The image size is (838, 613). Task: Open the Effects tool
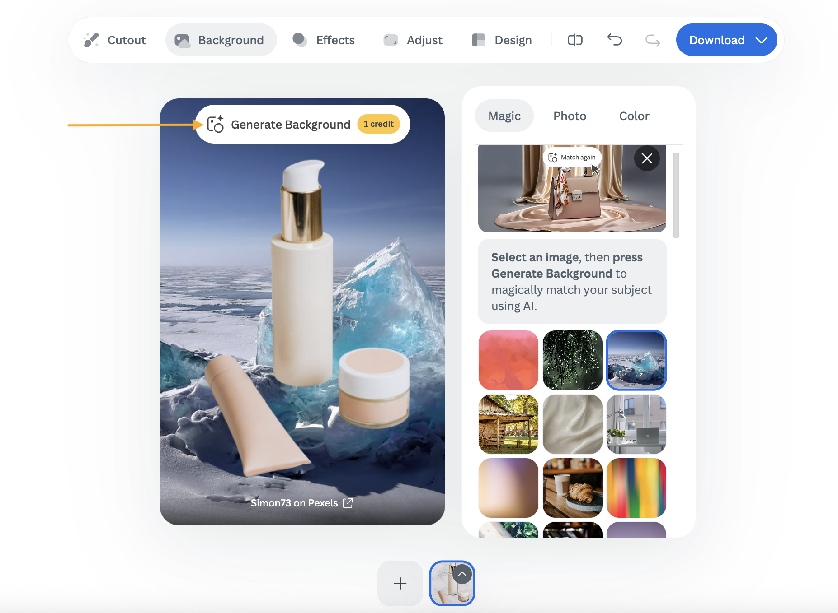[x=324, y=40]
